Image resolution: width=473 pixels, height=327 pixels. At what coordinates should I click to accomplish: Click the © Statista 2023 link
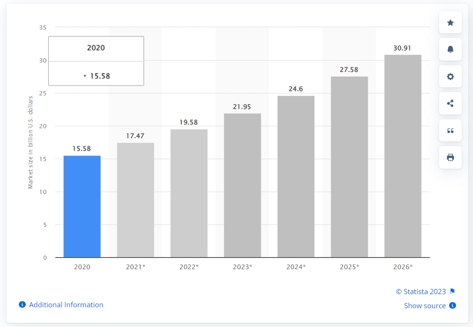421,291
